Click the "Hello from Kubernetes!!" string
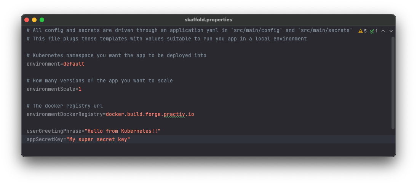The width and height of the screenshot is (417, 185). click(123, 131)
